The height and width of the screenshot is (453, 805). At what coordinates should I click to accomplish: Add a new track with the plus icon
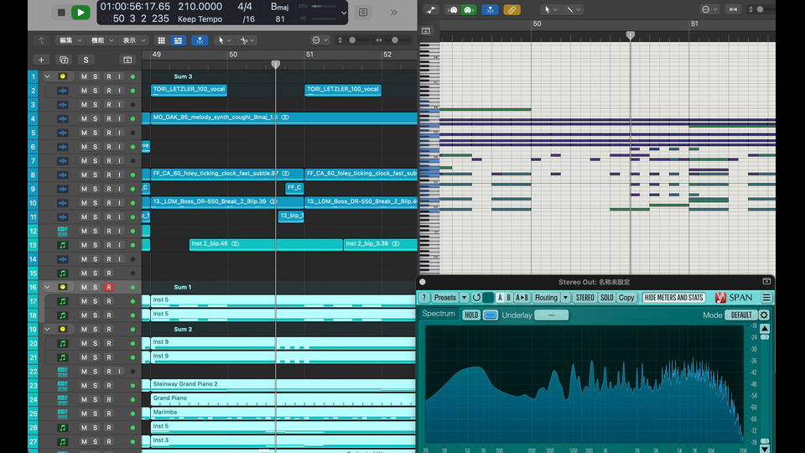tap(41, 60)
